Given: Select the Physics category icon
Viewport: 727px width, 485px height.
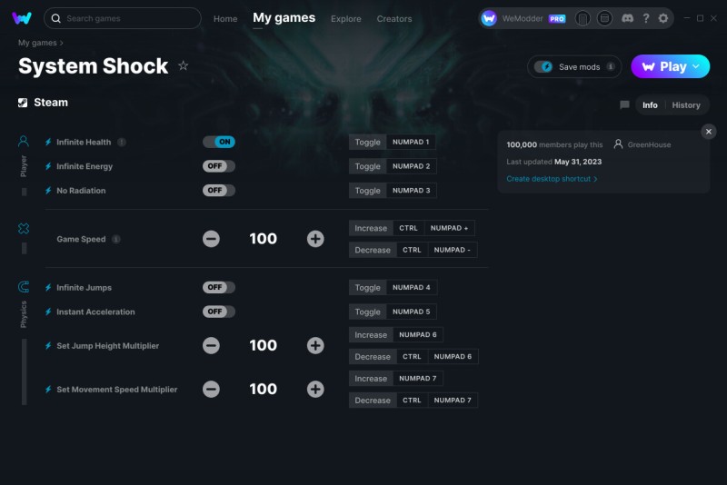Looking at the screenshot, I should click(x=24, y=287).
